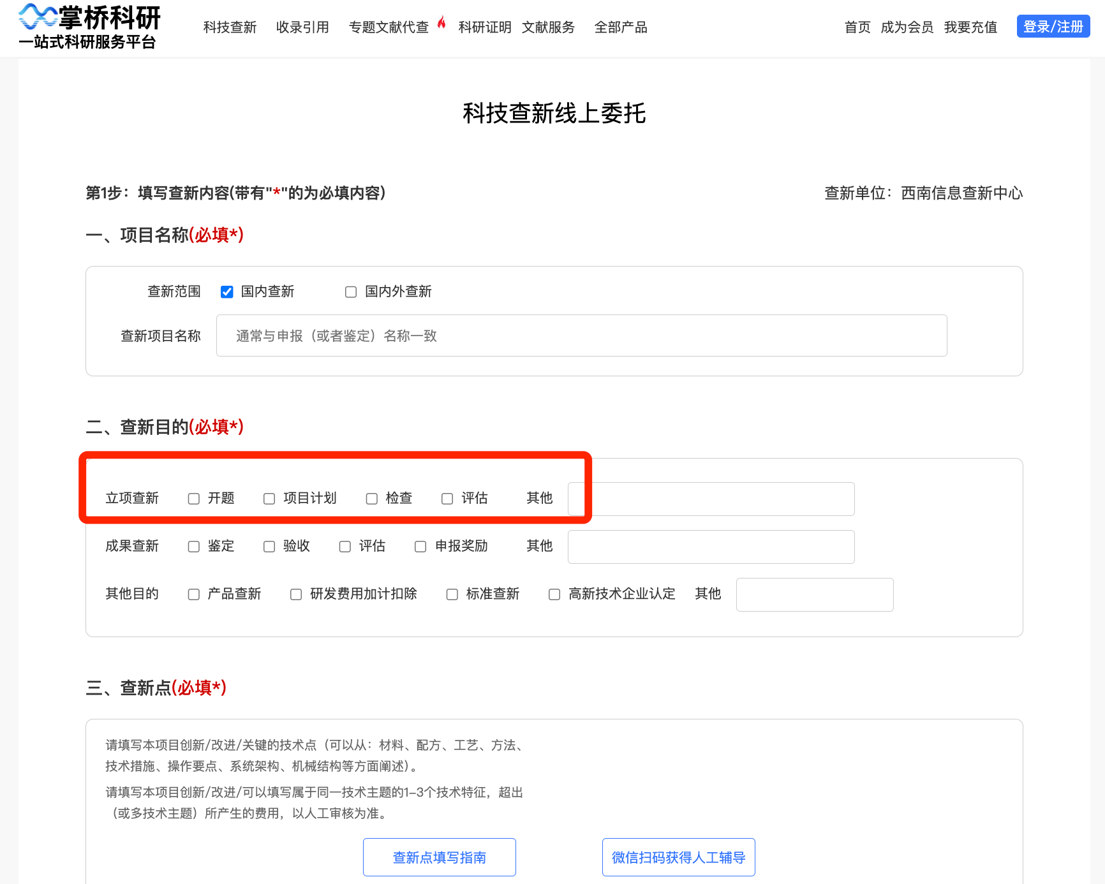This screenshot has width=1105, height=884.
Task: Check 产品查新 under 其他目的
Action: pos(194,594)
